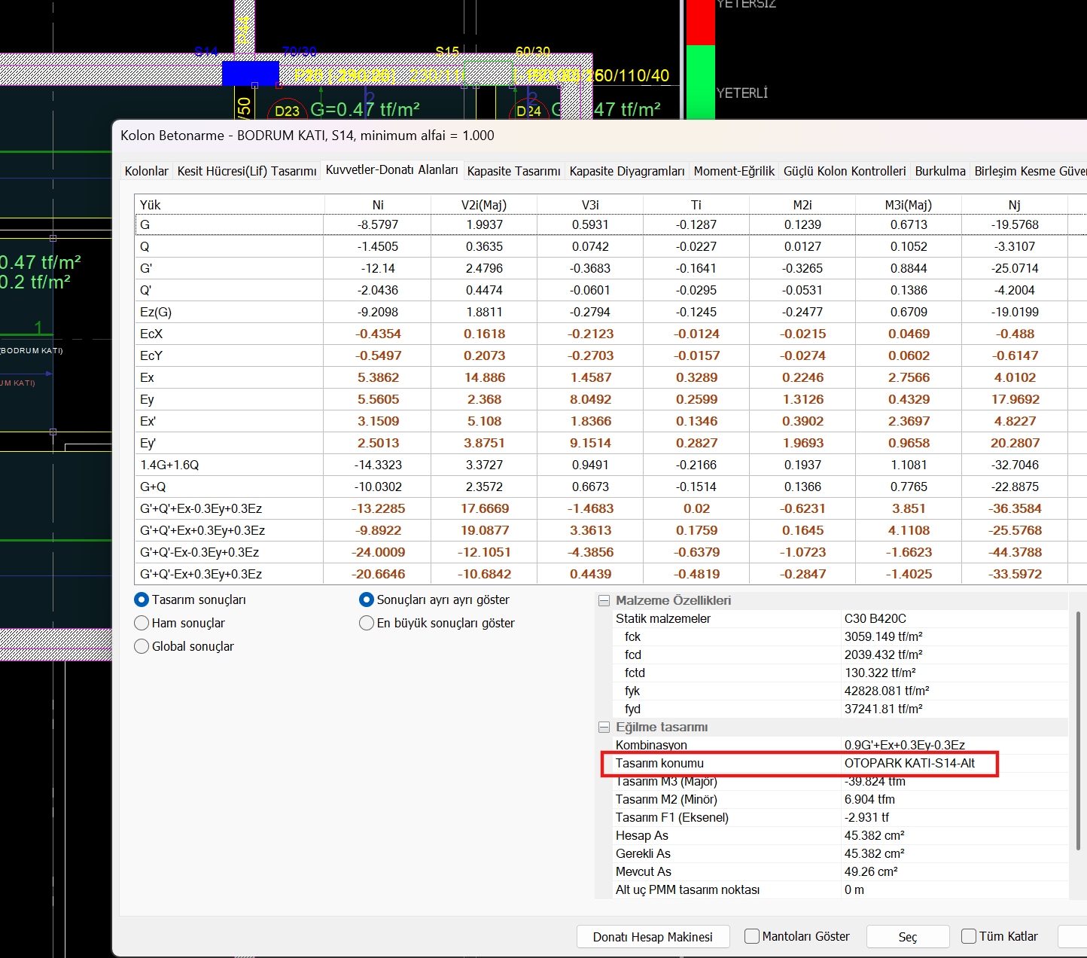
Task: Select the G load row
Action: (610, 224)
